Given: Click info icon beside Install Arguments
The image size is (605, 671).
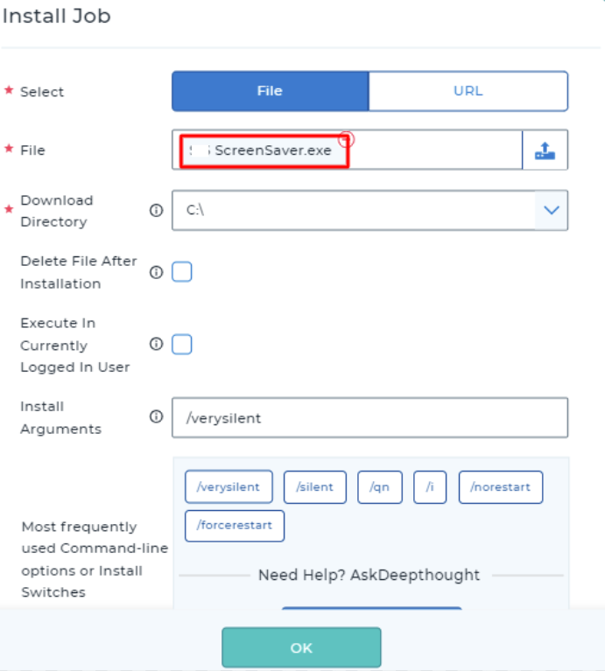Looking at the screenshot, I should click(x=156, y=417).
